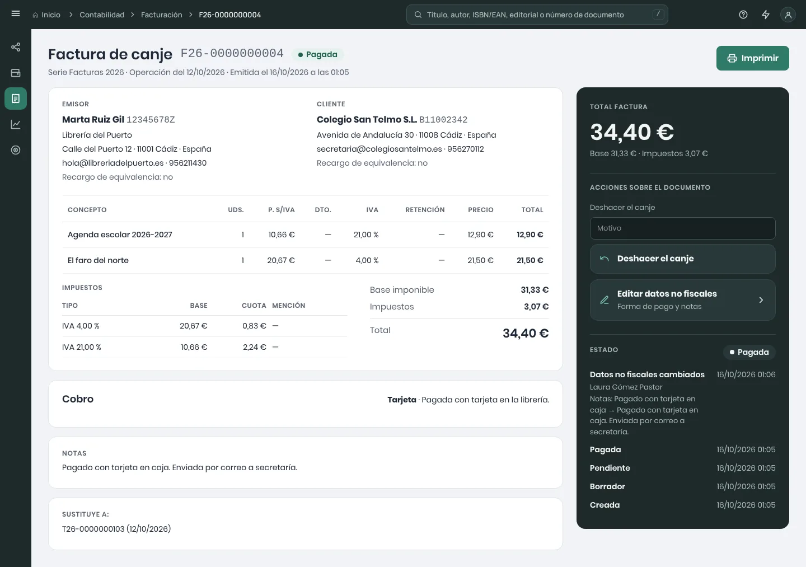Click the CONCEPTO column header
Viewport: 806px width, 567px height.
(x=87, y=210)
